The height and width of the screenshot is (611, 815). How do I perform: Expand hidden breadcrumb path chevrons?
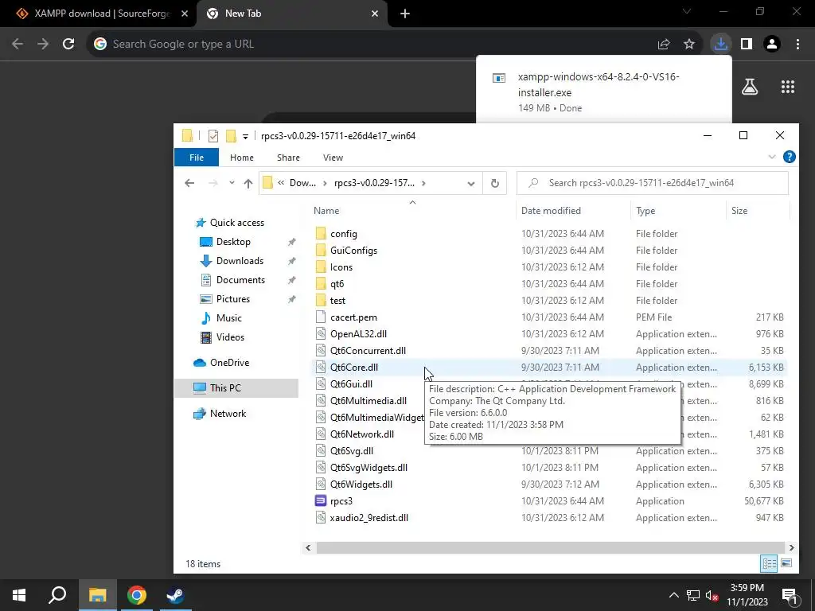[281, 183]
